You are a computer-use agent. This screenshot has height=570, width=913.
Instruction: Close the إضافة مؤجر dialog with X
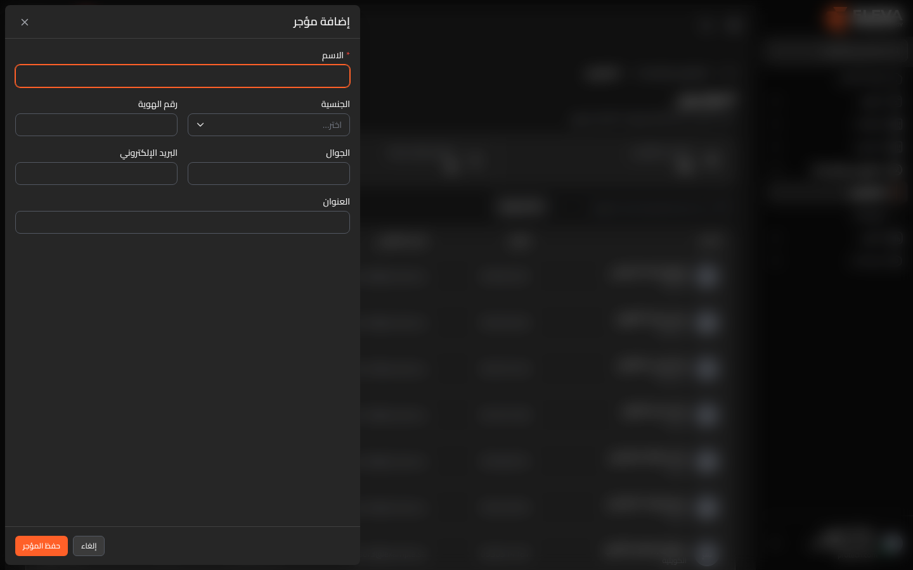coord(25,22)
